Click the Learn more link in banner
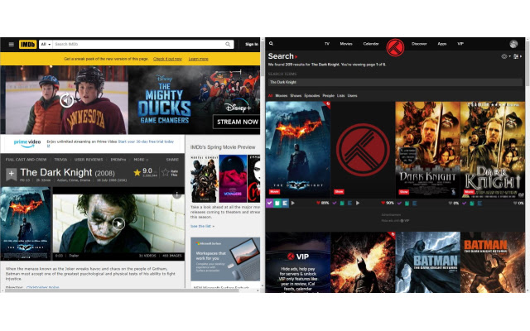 198,59
